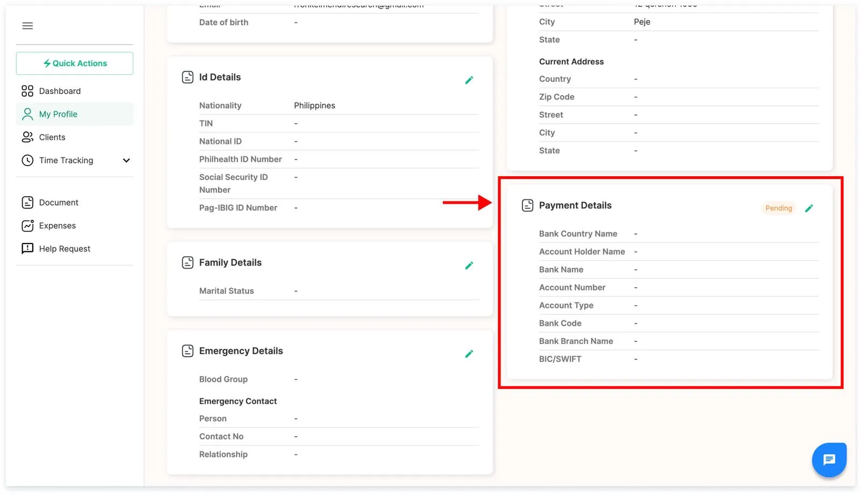This screenshot has width=861, height=495.
Task: Click the Peje city value
Action: 643,22
